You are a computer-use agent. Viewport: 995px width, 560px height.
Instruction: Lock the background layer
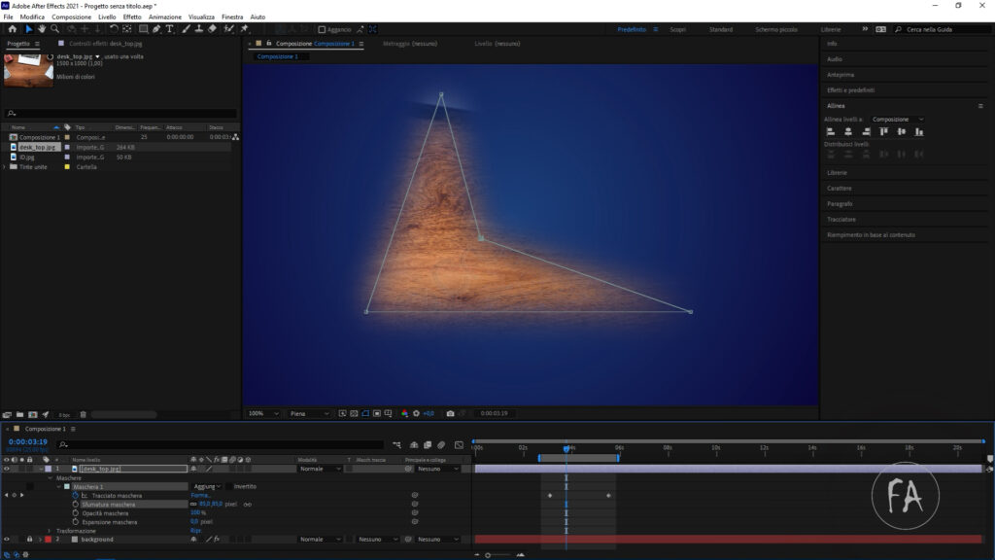pyautogui.click(x=29, y=539)
